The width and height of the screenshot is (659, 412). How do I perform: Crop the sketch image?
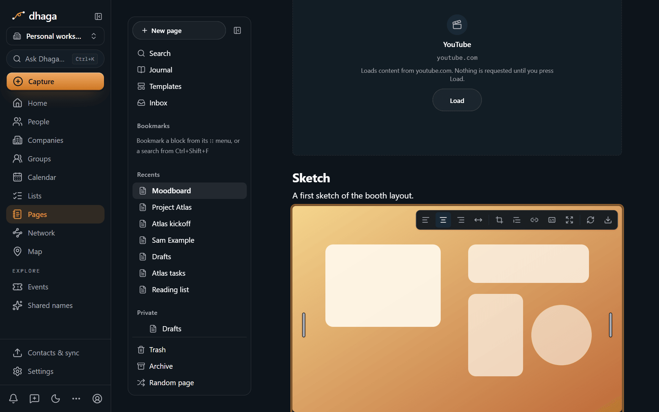click(x=499, y=220)
